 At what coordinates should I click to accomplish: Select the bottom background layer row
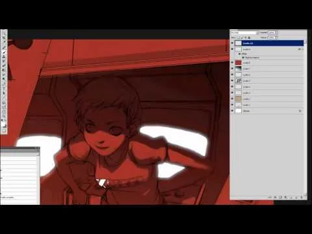coord(268,111)
